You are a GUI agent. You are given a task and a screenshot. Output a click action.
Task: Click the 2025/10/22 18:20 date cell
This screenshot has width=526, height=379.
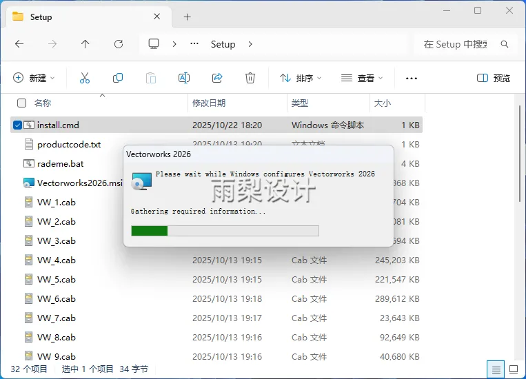227,125
